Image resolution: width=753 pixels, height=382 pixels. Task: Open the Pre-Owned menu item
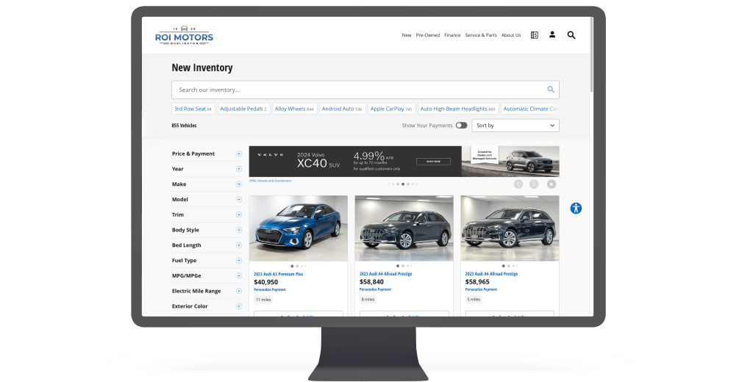click(x=428, y=35)
